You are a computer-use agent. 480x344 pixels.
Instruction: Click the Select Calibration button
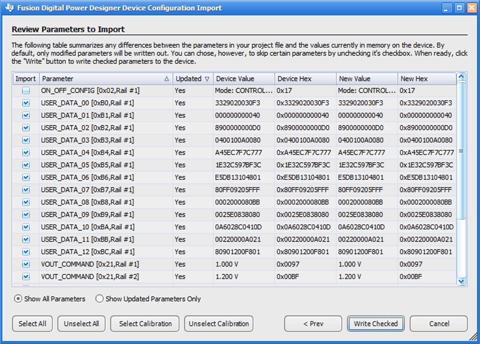coord(145,324)
